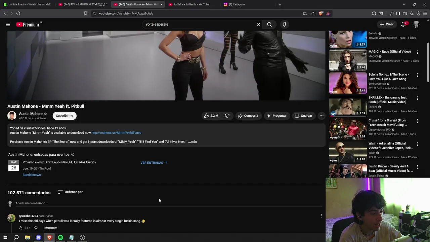Open the Austin Mahone channel avatar
430x242 pixels.
pos(12,116)
